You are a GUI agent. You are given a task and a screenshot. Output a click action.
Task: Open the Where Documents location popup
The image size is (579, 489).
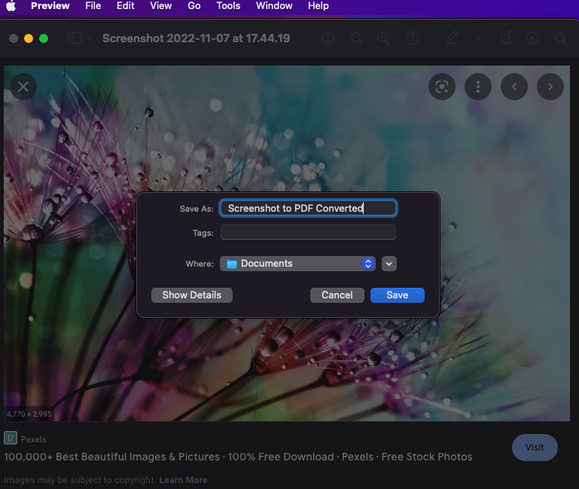[x=297, y=264]
